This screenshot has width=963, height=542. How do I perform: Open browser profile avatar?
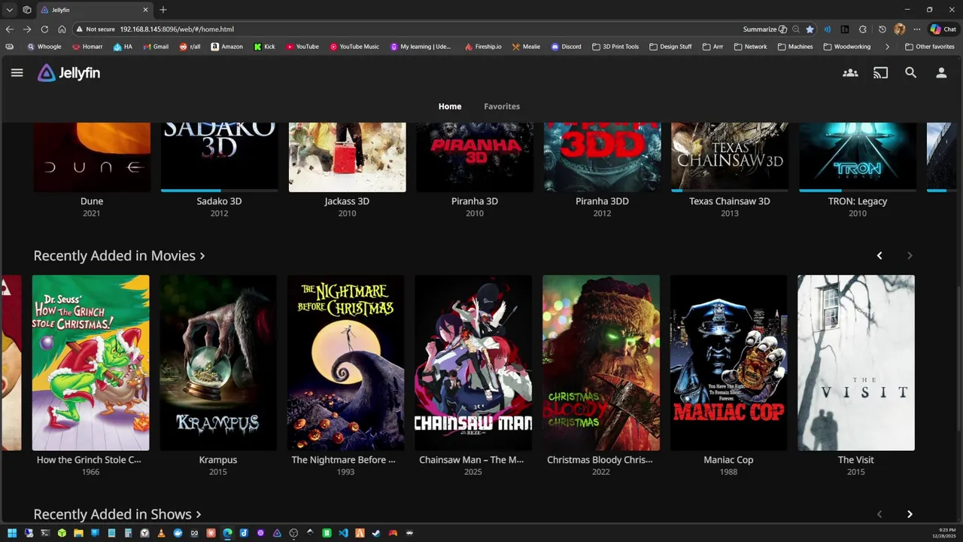click(900, 29)
